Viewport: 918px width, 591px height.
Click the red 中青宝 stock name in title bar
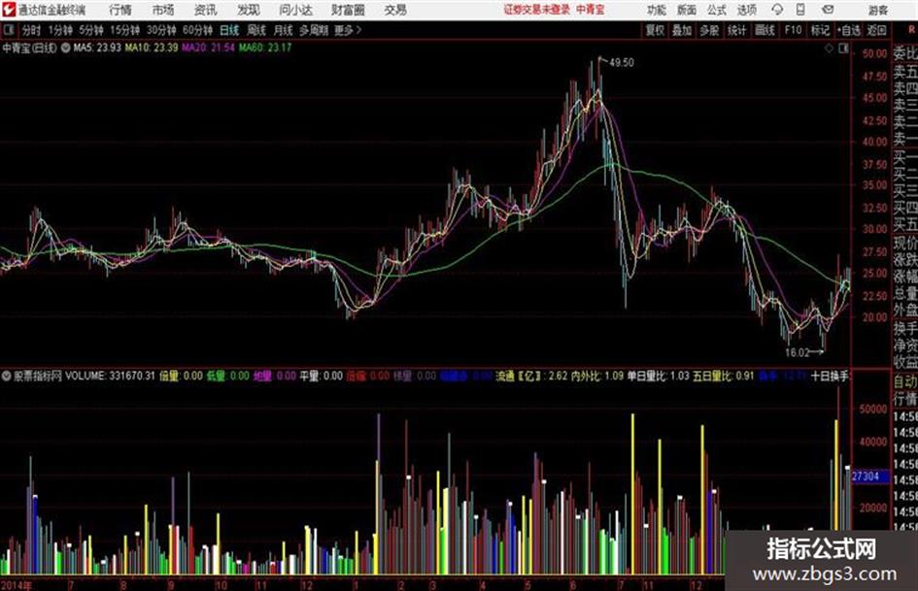tap(591, 10)
